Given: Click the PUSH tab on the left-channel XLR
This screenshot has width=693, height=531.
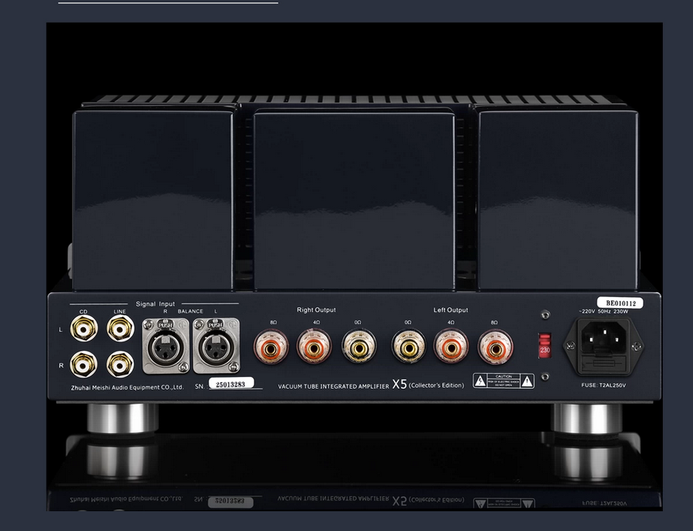Looking at the screenshot, I should [216, 326].
